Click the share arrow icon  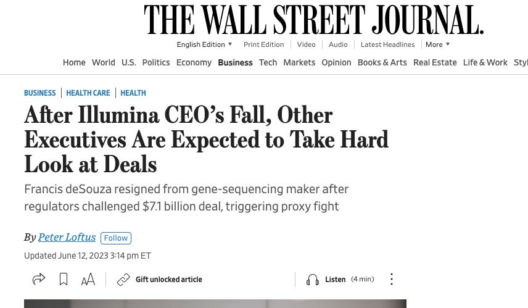pyautogui.click(x=39, y=279)
